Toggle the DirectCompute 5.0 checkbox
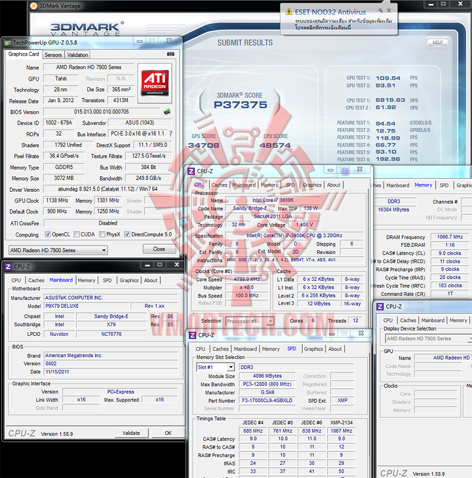The height and width of the screenshot is (478, 472). [127, 234]
